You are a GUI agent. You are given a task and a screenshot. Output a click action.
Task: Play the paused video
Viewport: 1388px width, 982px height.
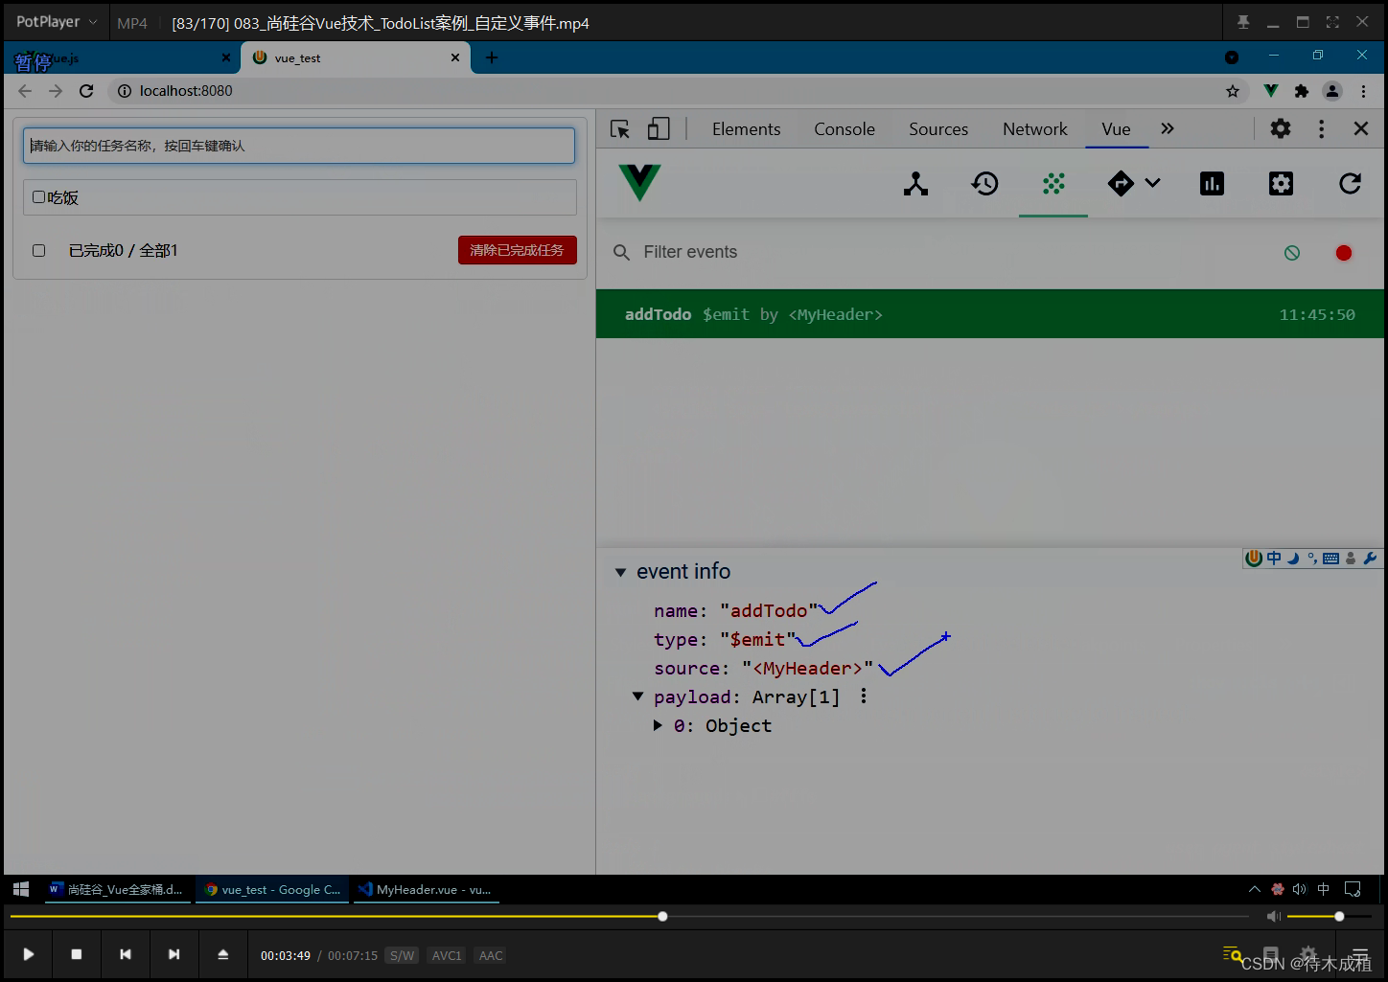(x=29, y=954)
